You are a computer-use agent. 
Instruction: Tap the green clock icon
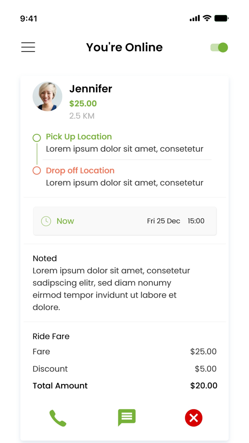[46, 221]
